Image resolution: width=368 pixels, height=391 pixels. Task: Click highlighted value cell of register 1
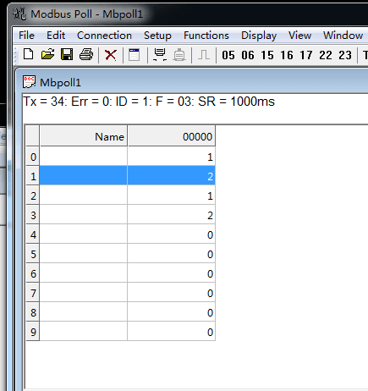(172, 176)
